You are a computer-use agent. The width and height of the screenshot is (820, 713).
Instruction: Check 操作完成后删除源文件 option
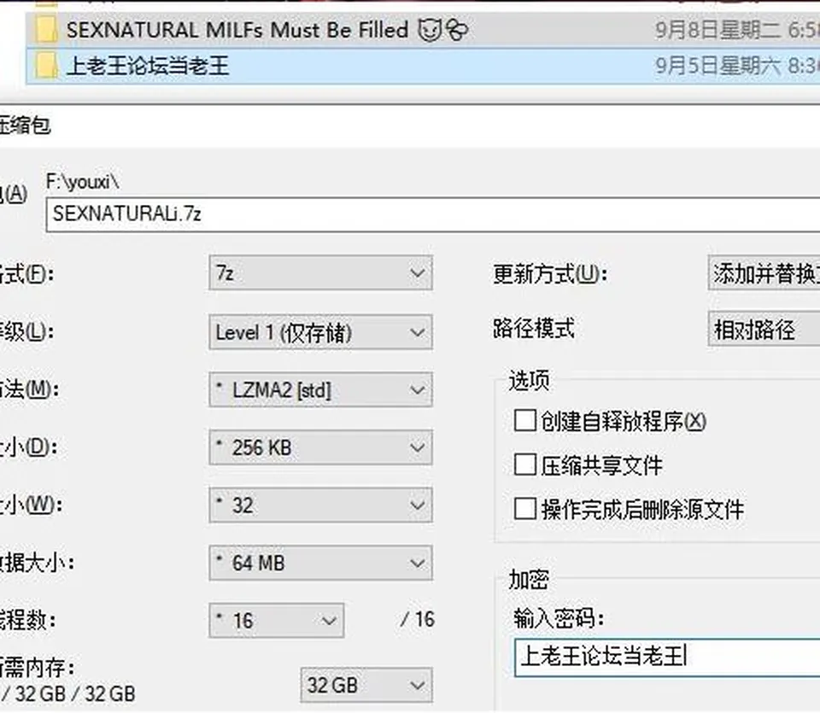[x=524, y=509]
